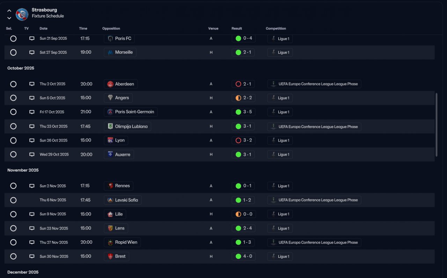Click the "October 2025" month heading
447x278 pixels.
(x=21, y=68)
